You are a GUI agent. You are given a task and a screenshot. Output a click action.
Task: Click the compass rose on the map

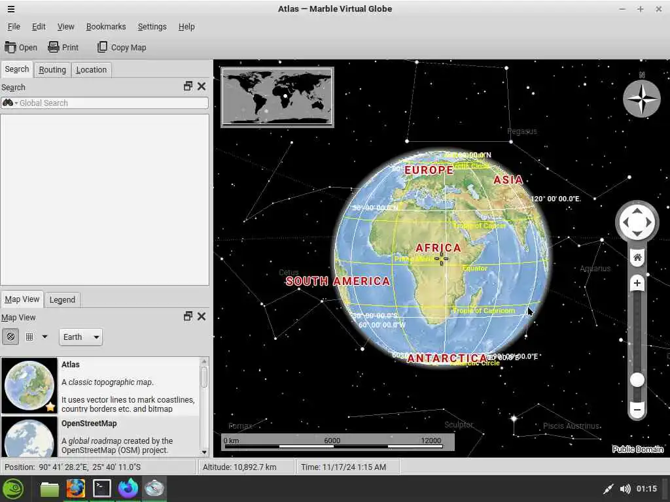coord(641,99)
